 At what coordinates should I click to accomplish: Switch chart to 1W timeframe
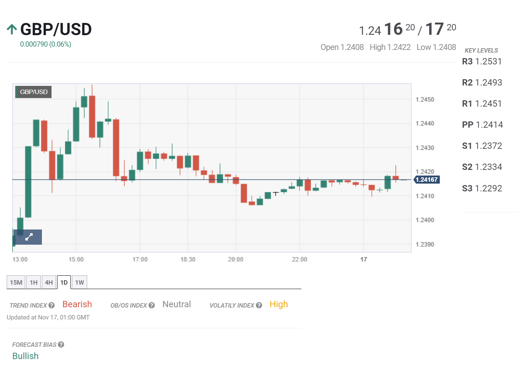pos(79,282)
